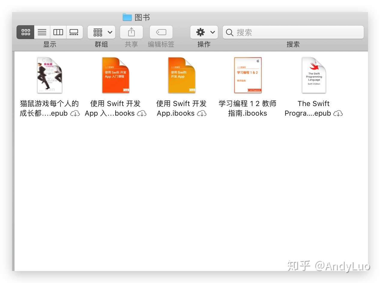The width and height of the screenshot is (380, 283).
Task: Download The Swift Progra….epub cloud icon
Action: [338, 114]
